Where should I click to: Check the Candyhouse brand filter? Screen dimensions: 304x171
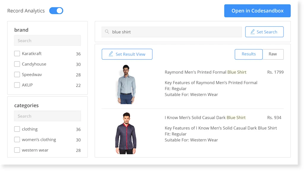click(x=17, y=64)
